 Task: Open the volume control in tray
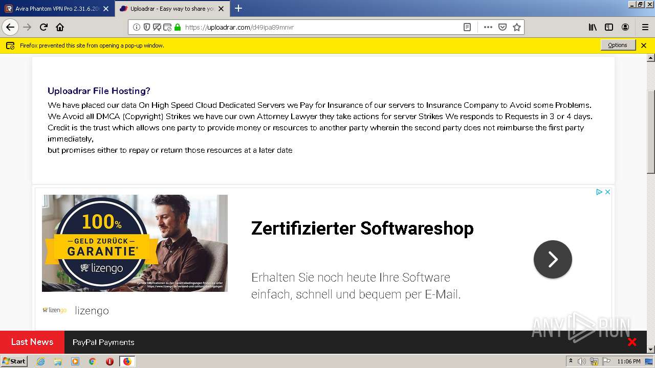click(582, 361)
